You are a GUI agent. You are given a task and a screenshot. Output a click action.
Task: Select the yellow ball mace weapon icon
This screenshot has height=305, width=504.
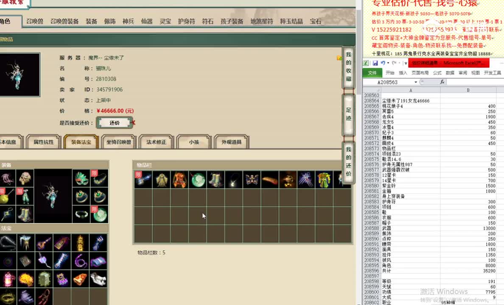click(x=7, y=196)
